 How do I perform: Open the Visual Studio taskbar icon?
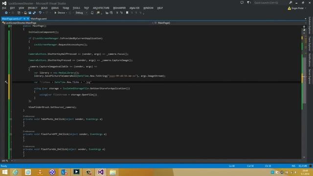click(x=101, y=172)
